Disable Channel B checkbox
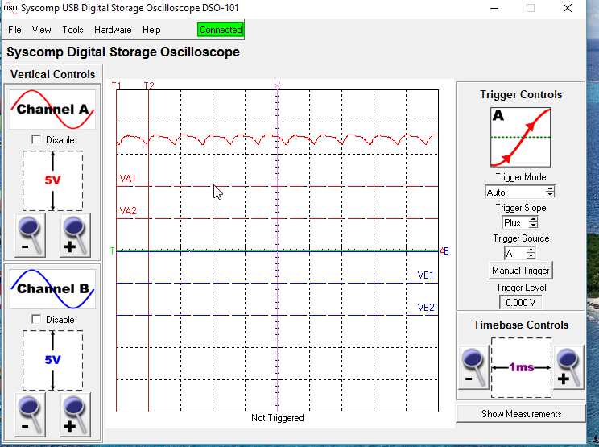Image resolution: width=599 pixels, height=447 pixels. [x=37, y=320]
